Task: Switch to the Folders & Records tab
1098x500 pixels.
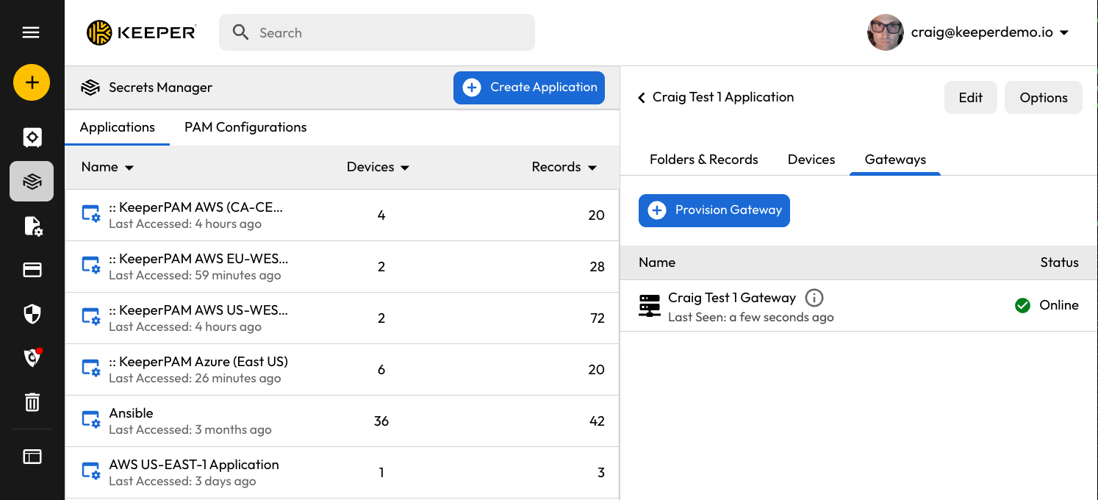Action: 703,160
